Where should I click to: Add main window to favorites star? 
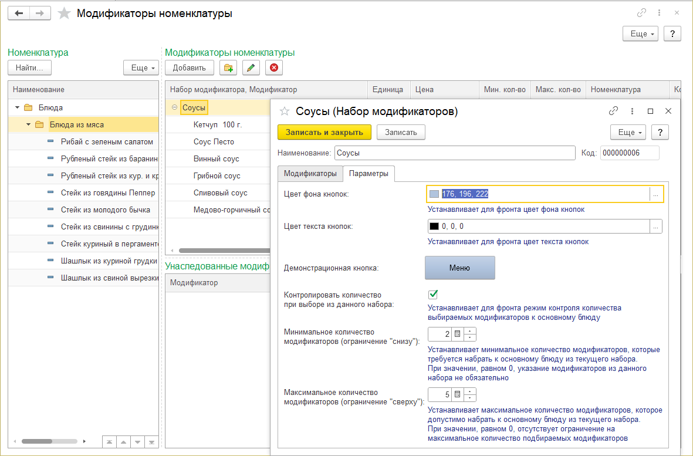pos(65,13)
